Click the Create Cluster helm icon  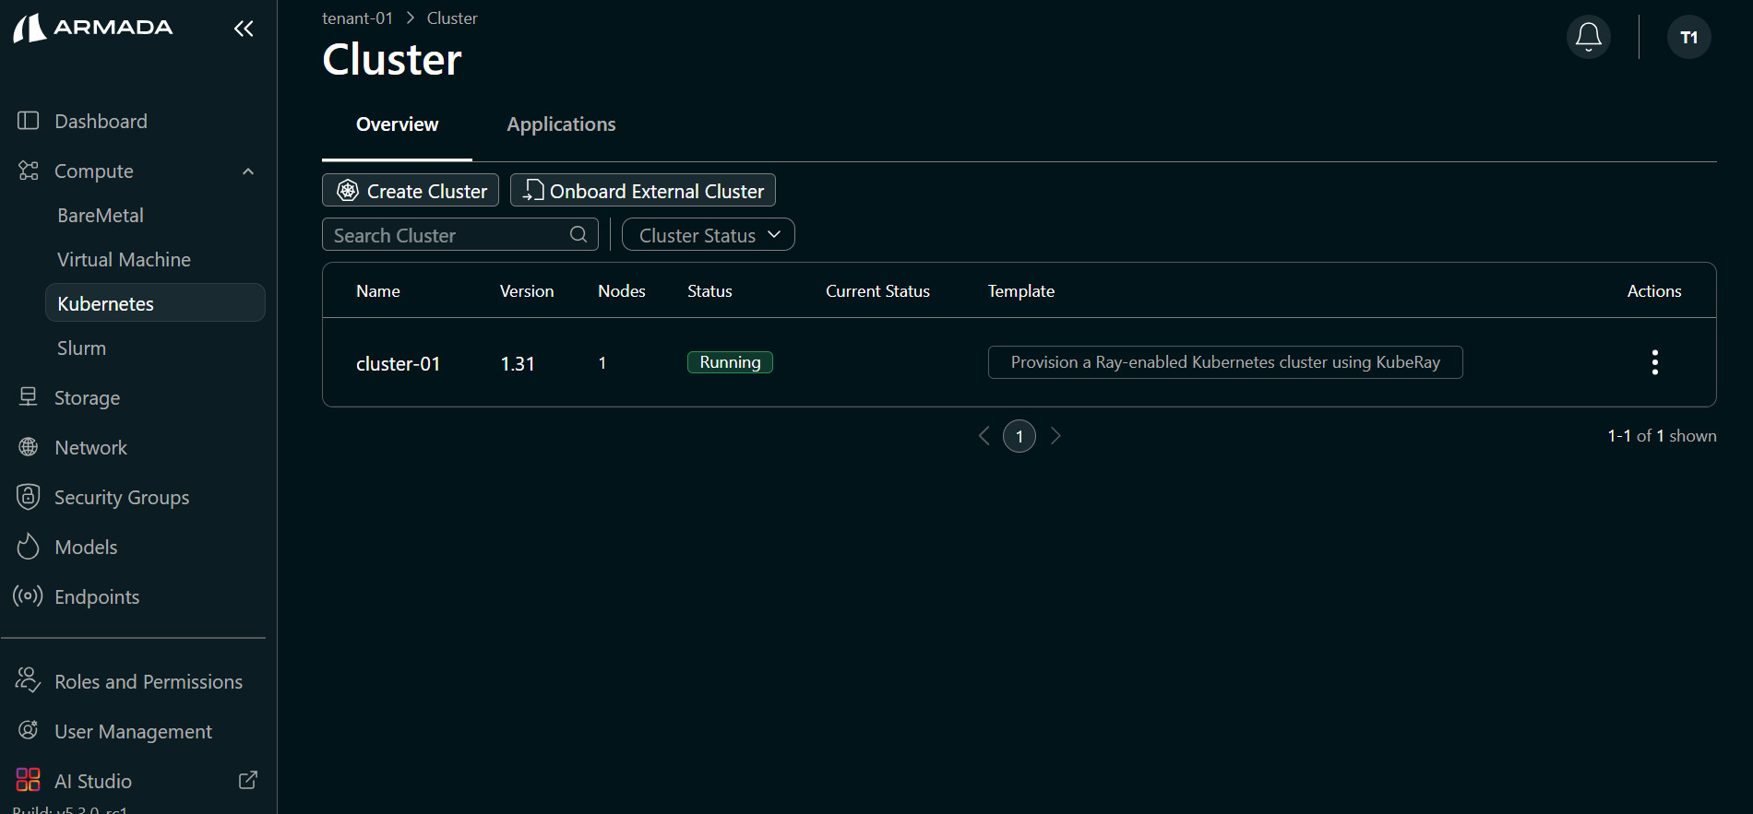pos(348,191)
